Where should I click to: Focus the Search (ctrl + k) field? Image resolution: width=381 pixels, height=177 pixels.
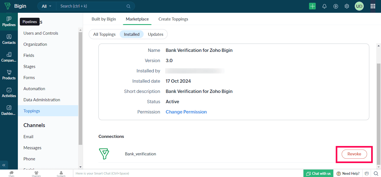tap(93, 6)
